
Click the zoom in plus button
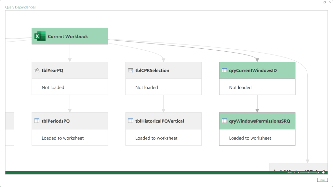tap(319, 173)
